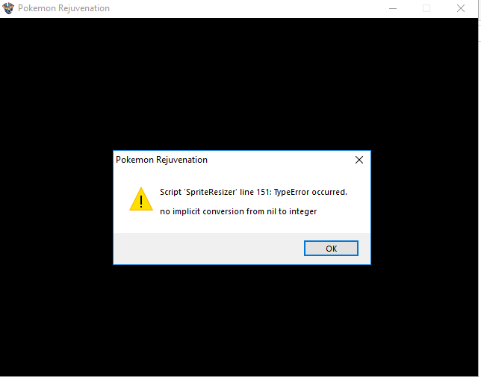This screenshot has width=481, height=380.
Task: Click the OK button in error dialog
Action: 331,248
